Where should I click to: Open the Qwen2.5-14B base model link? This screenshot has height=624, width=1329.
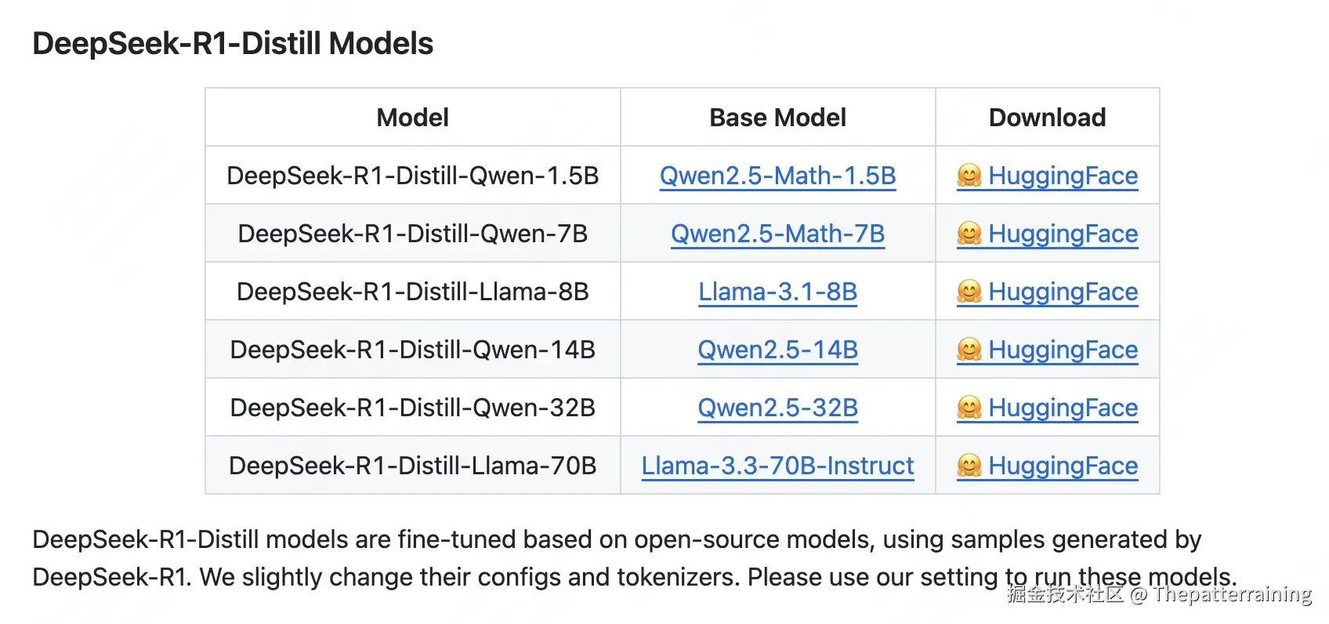pos(777,350)
